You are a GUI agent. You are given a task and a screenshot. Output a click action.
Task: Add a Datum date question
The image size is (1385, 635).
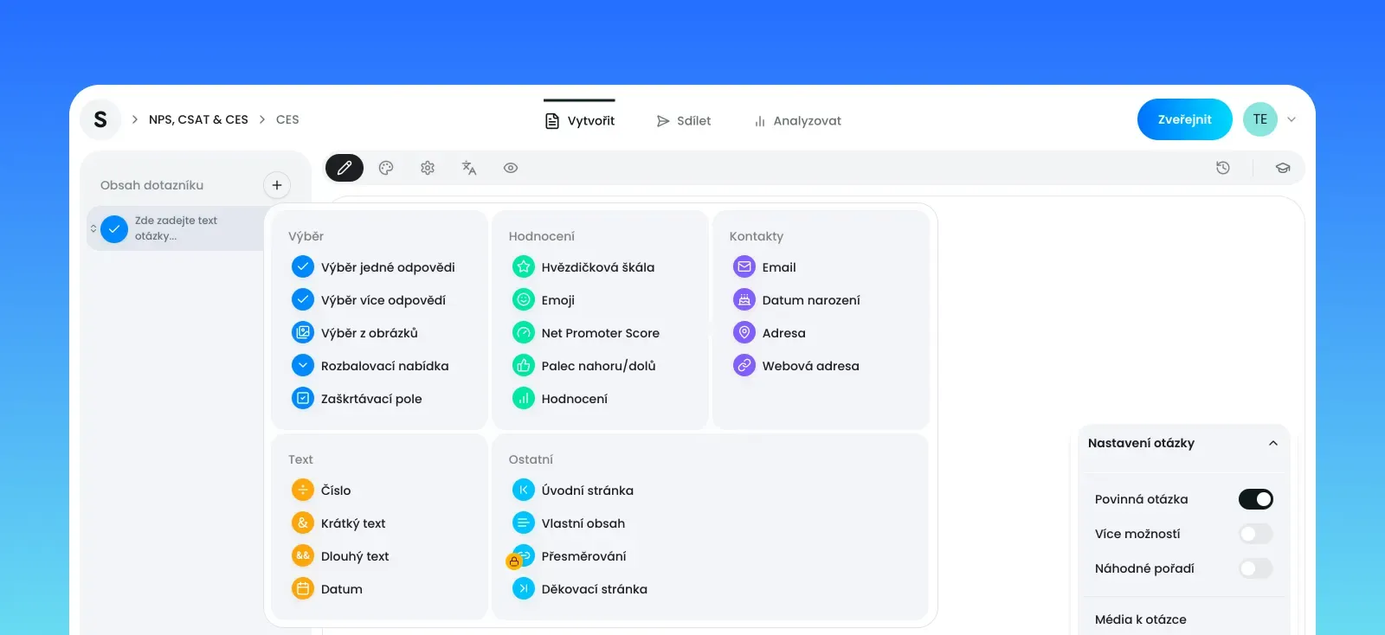(x=328, y=588)
